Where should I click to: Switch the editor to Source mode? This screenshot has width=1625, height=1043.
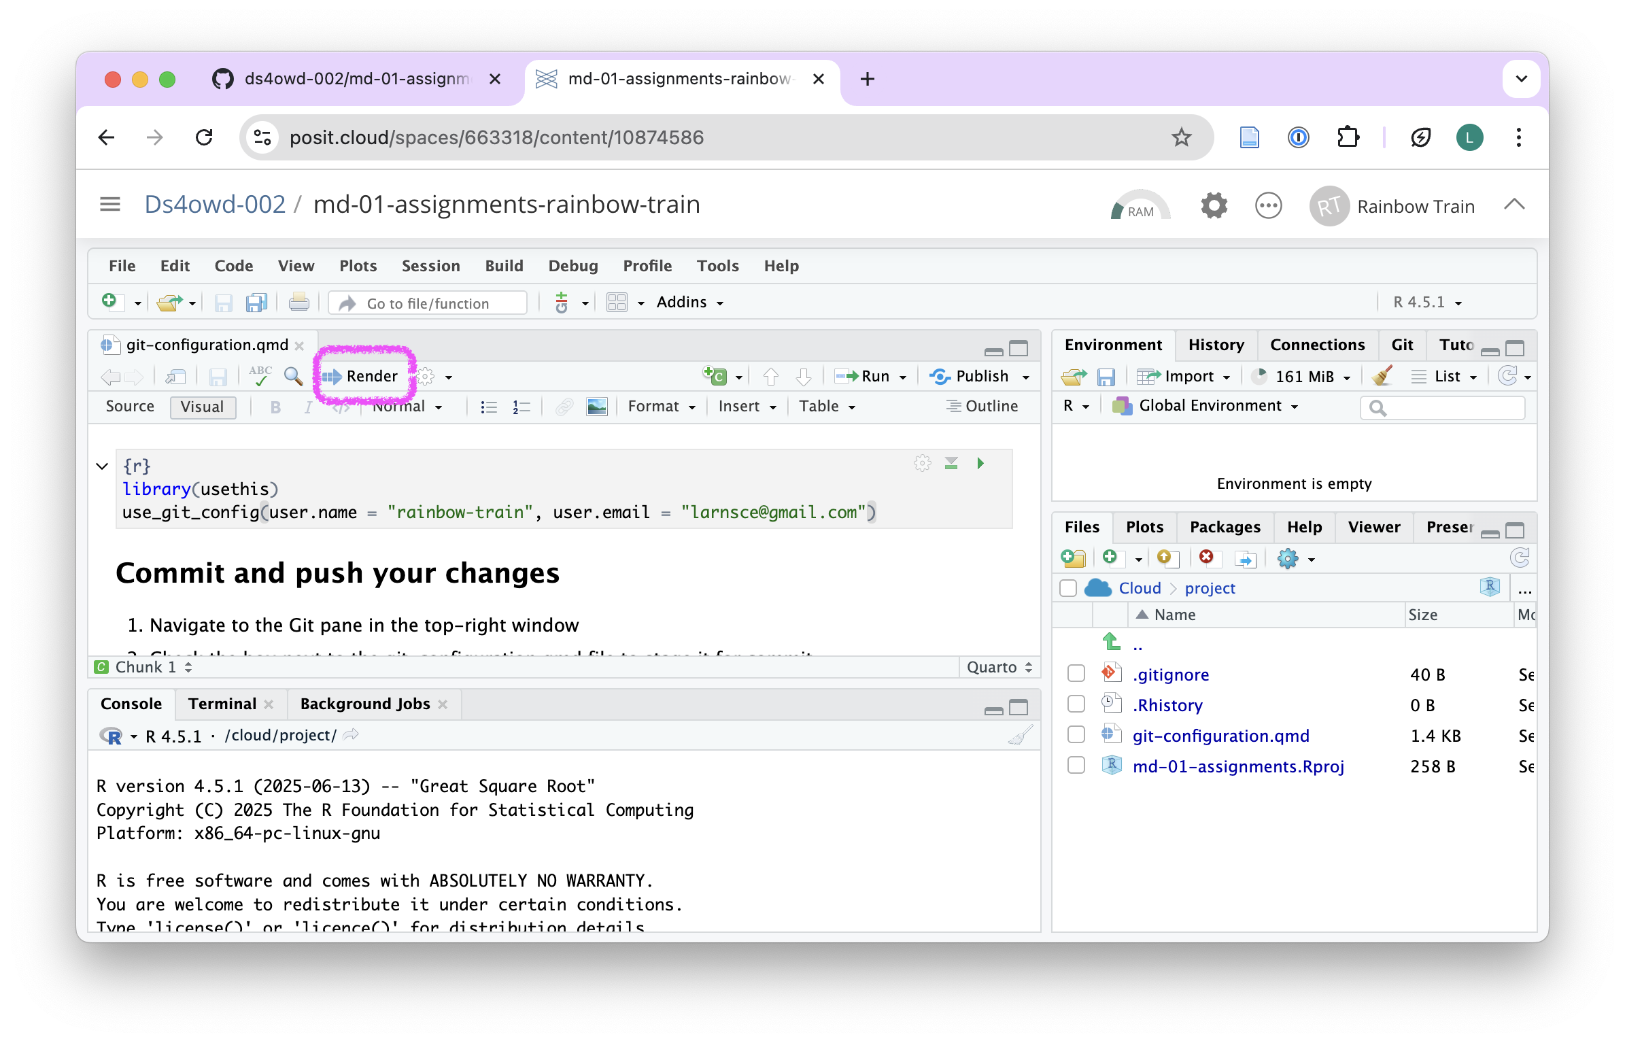click(x=130, y=407)
